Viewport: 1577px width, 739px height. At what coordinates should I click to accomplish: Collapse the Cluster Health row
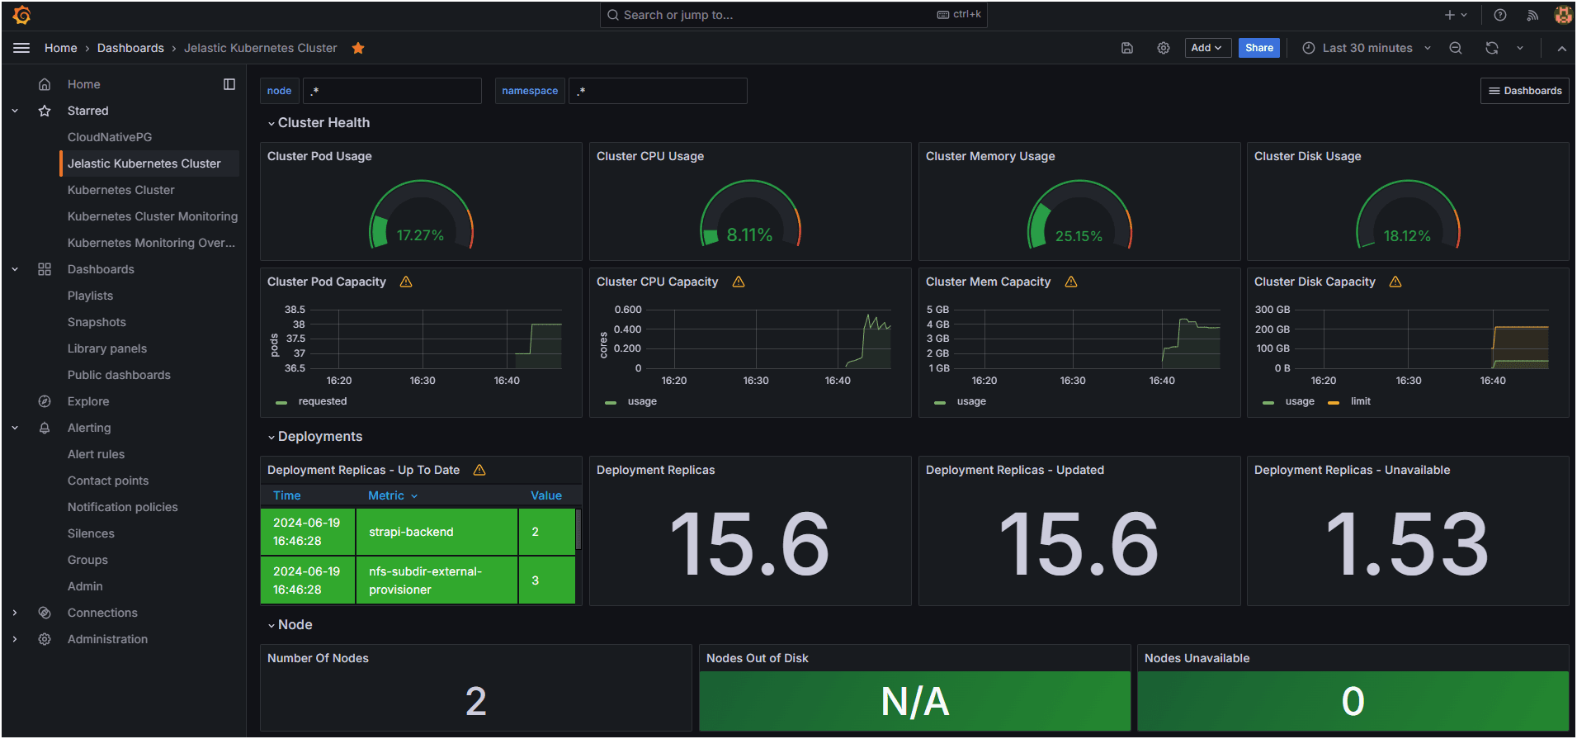click(x=319, y=123)
